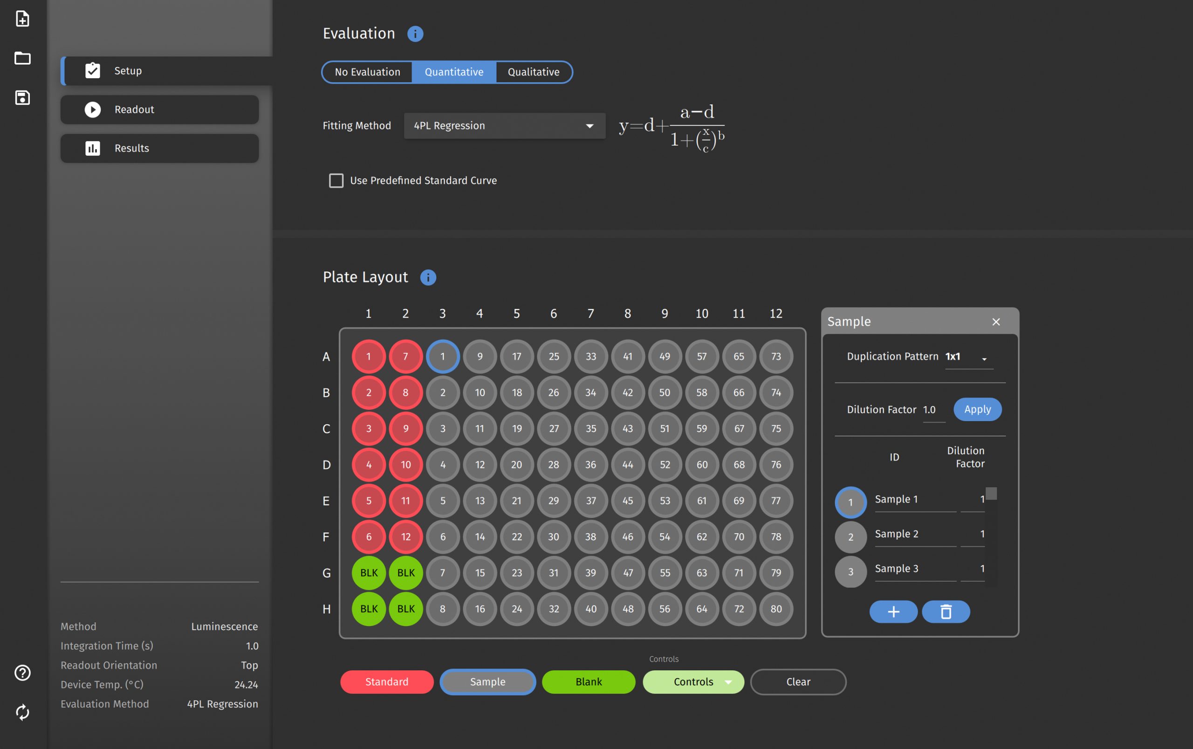Add a sample with plus button

tap(893, 612)
